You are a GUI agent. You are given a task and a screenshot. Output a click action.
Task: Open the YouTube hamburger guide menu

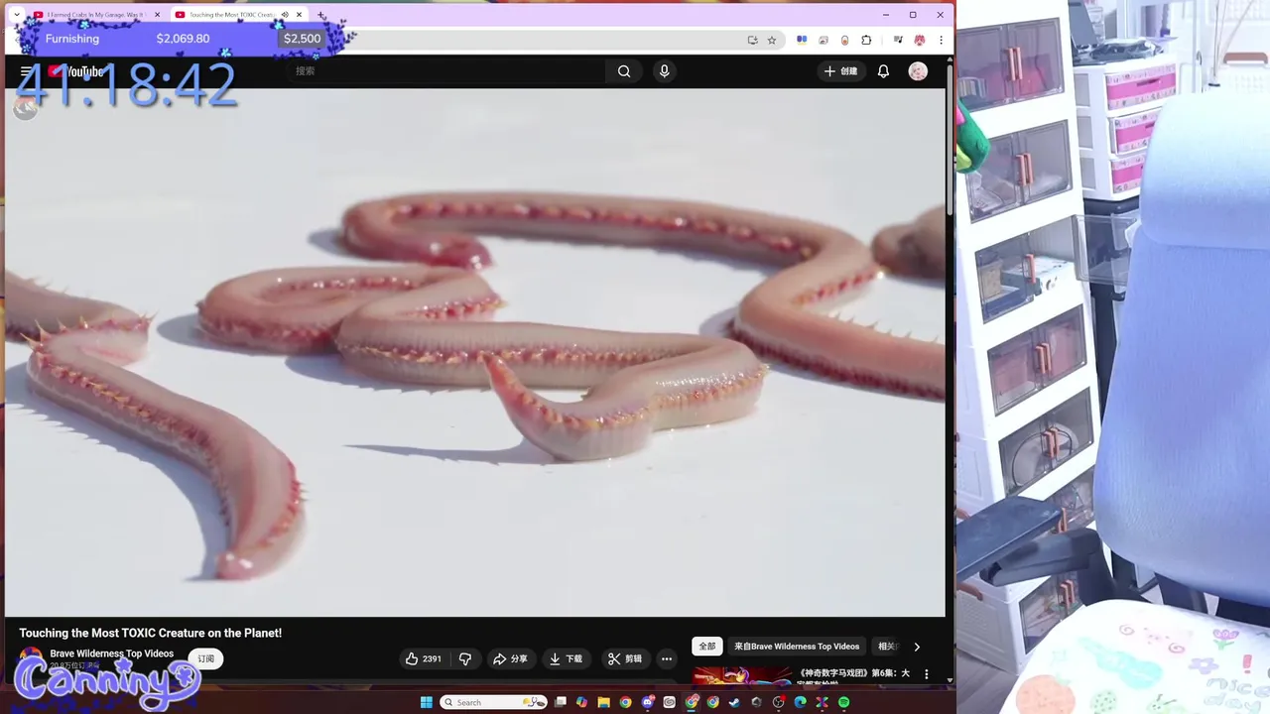point(26,71)
